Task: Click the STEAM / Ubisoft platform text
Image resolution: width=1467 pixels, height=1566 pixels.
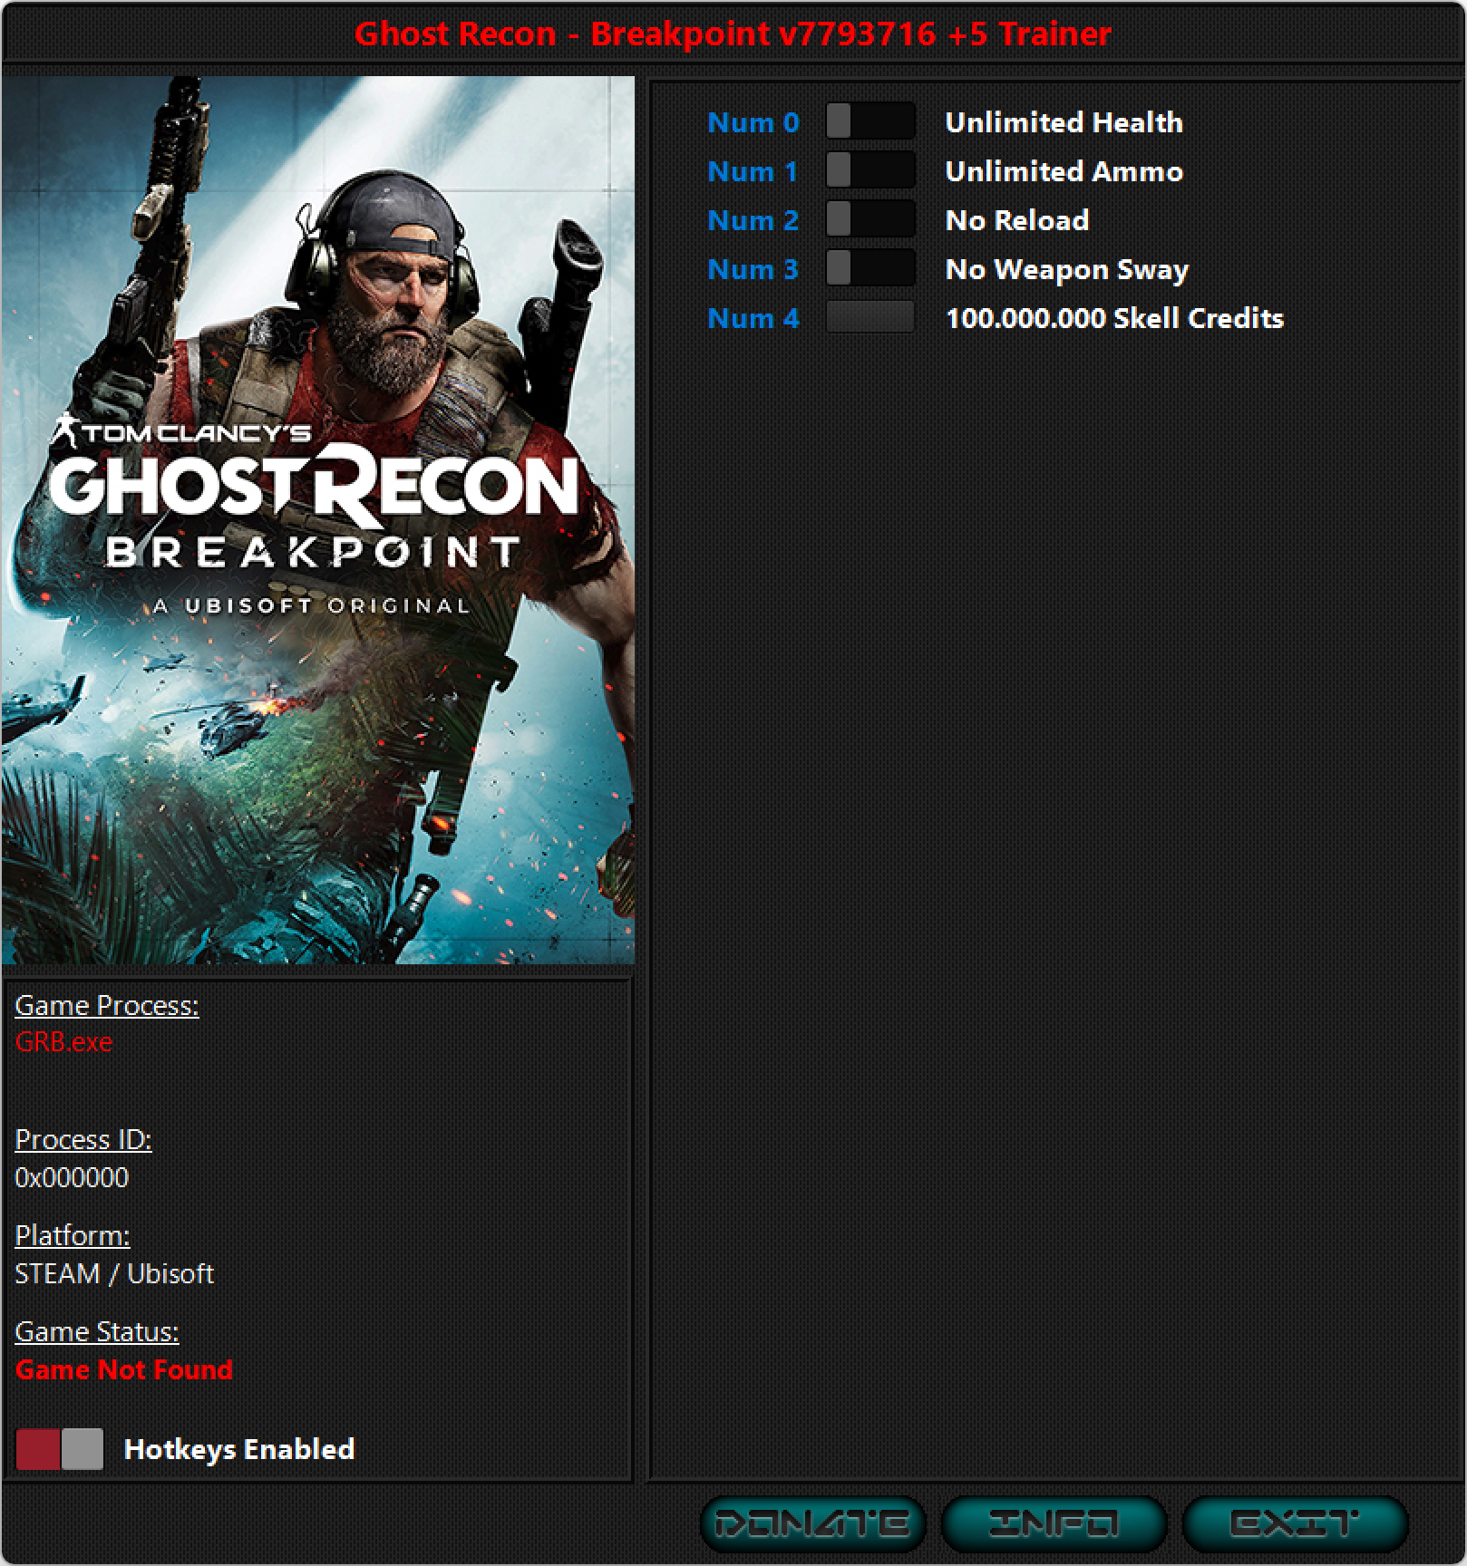Action: coord(114,1273)
